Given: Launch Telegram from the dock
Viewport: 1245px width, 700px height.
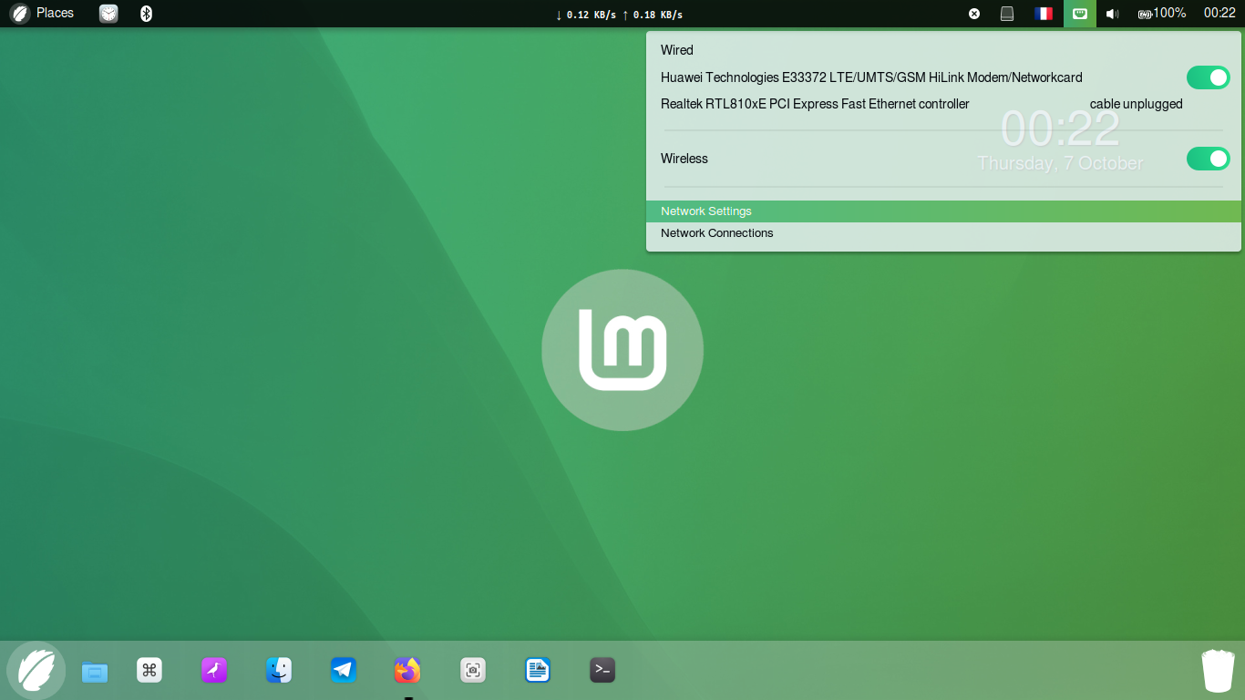Looking at the screenshot, I should click(344, 671).
